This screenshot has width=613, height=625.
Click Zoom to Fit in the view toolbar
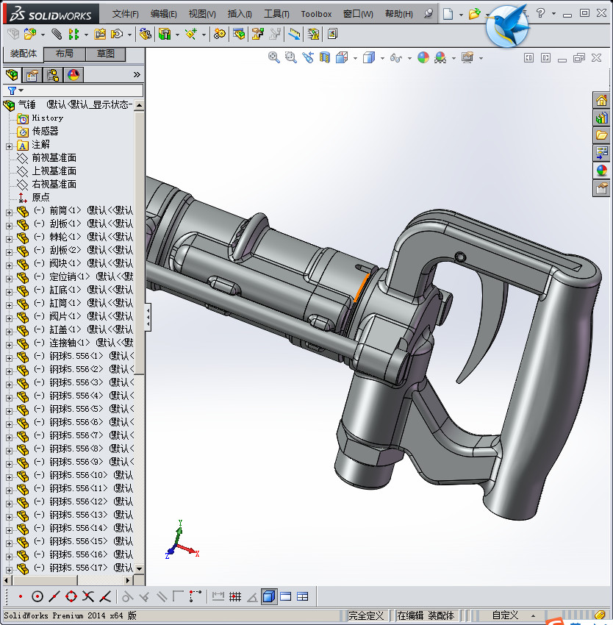coord(273,58)
